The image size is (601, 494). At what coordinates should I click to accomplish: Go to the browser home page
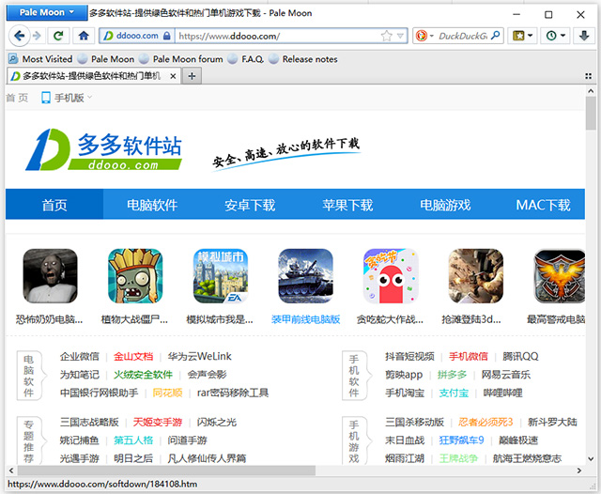83,36
